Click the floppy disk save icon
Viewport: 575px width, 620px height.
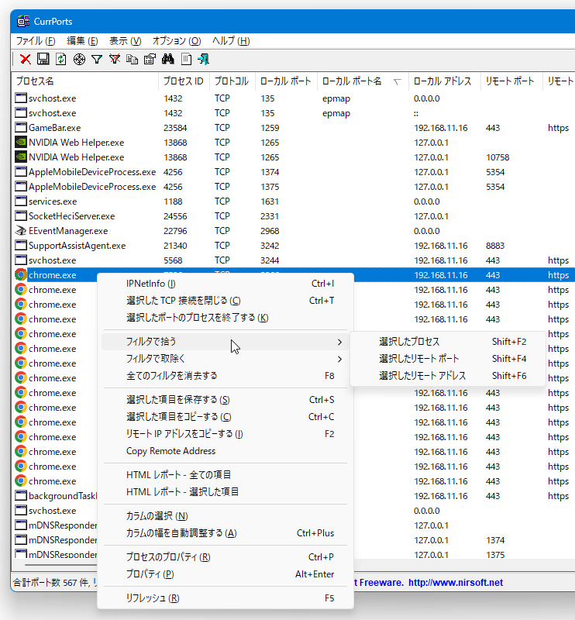pyautogui.click(x=43, y=60)
